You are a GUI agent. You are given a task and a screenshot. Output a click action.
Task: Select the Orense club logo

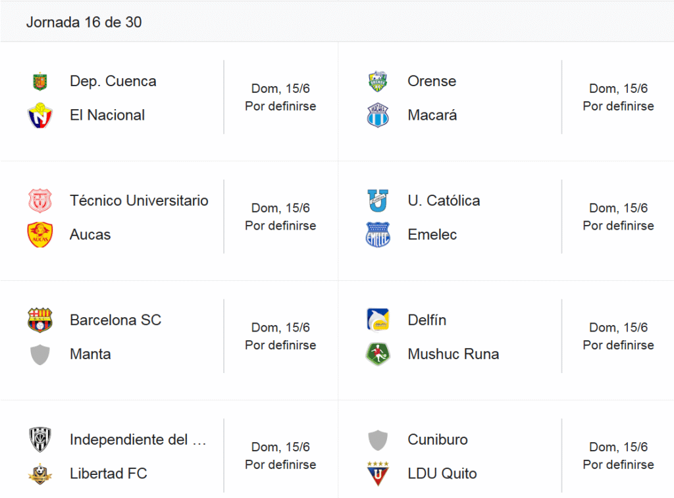coord(378,81)
